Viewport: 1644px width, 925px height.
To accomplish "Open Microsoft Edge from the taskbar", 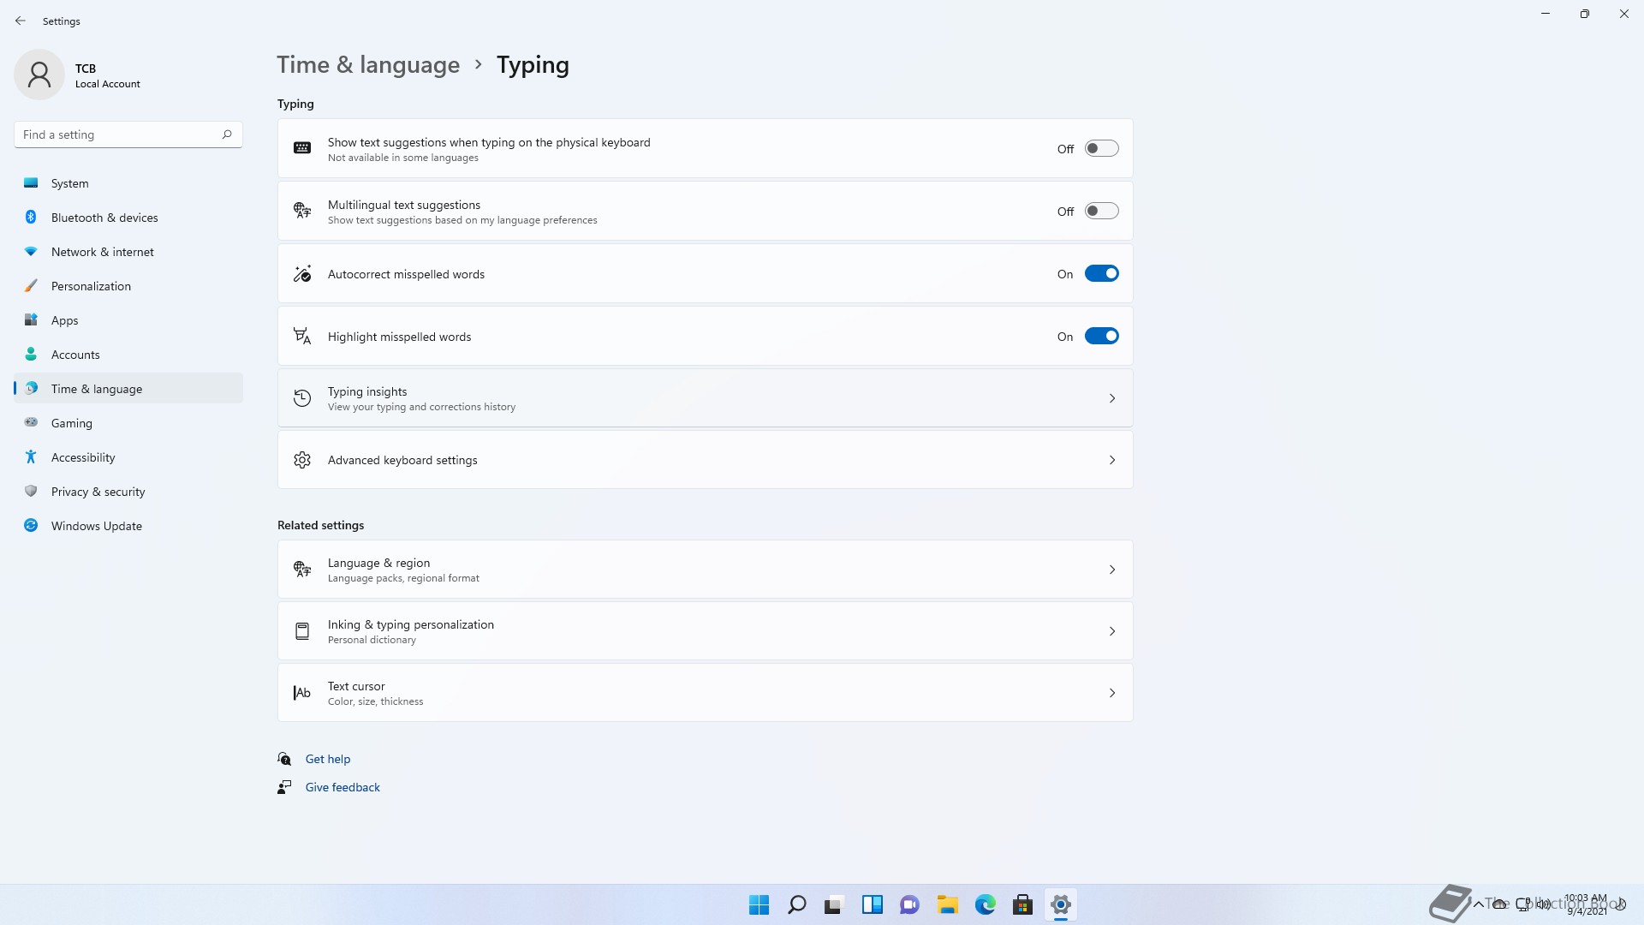I will point(985,904).
